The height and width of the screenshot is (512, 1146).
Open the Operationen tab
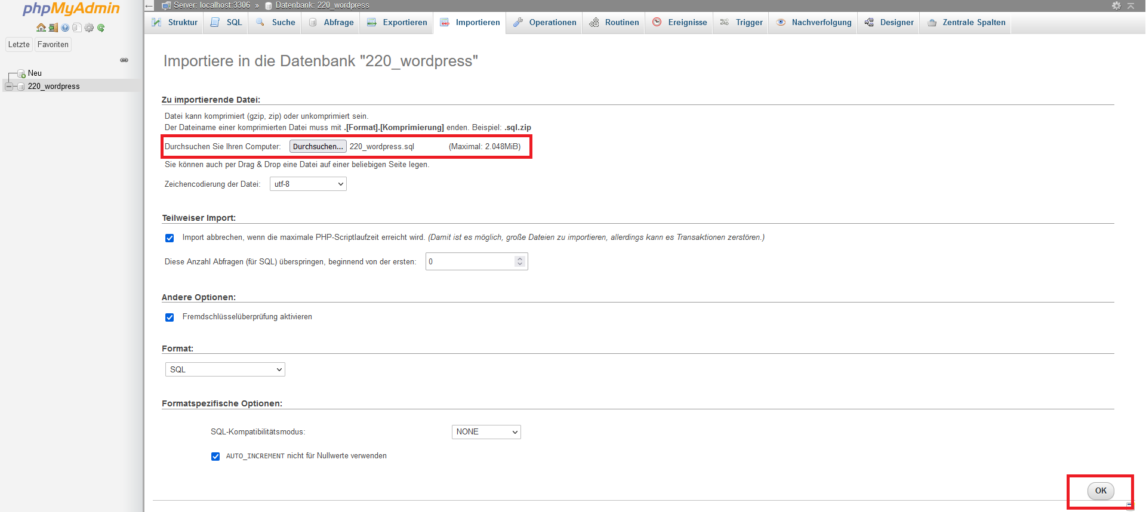click(544, 23)
